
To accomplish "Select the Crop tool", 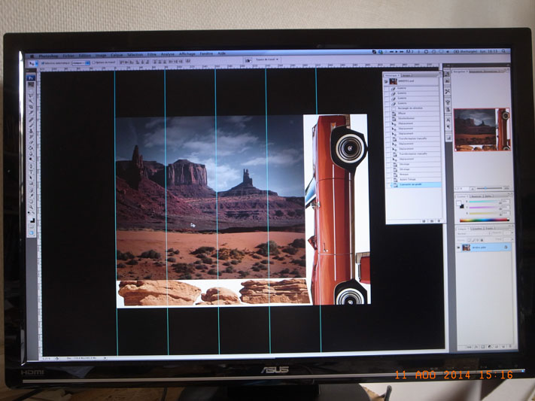I will pyautogui.click(x=31, y=107).
